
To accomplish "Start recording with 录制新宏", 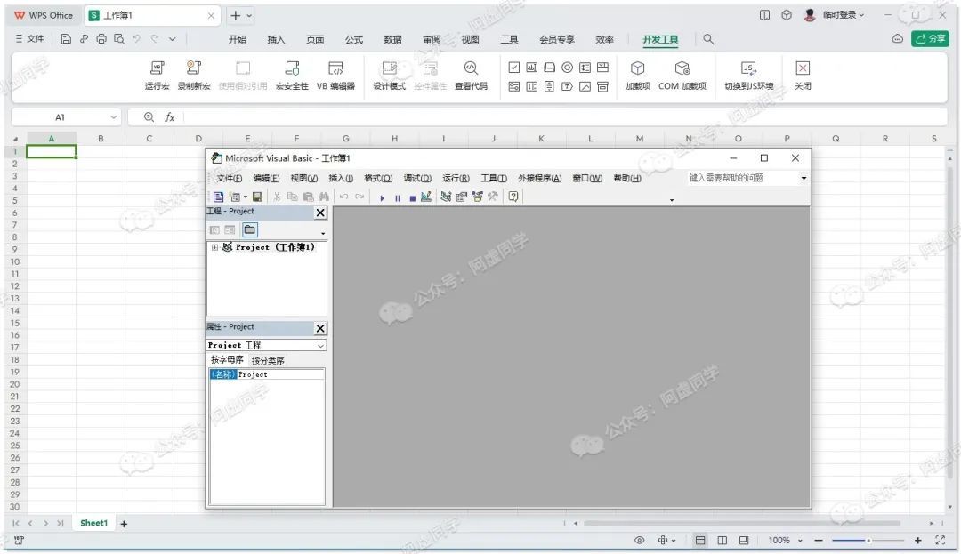I will pyautogui.click(x=193, y=69).
